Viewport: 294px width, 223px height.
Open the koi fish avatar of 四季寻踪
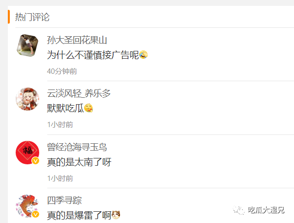click(27, 206)
